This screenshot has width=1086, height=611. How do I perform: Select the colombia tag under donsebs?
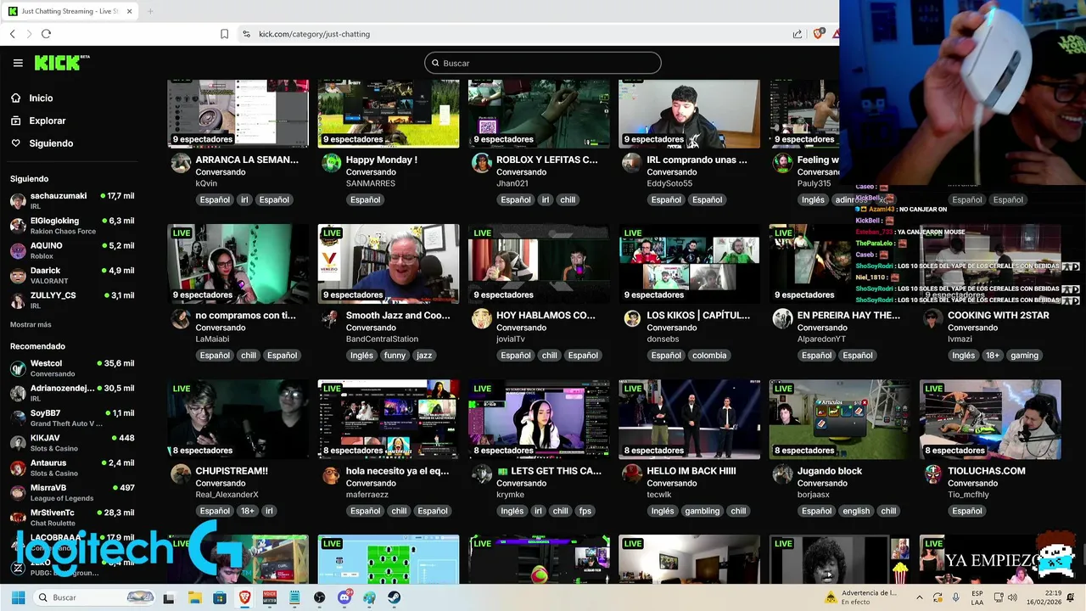tap(709, 356)
